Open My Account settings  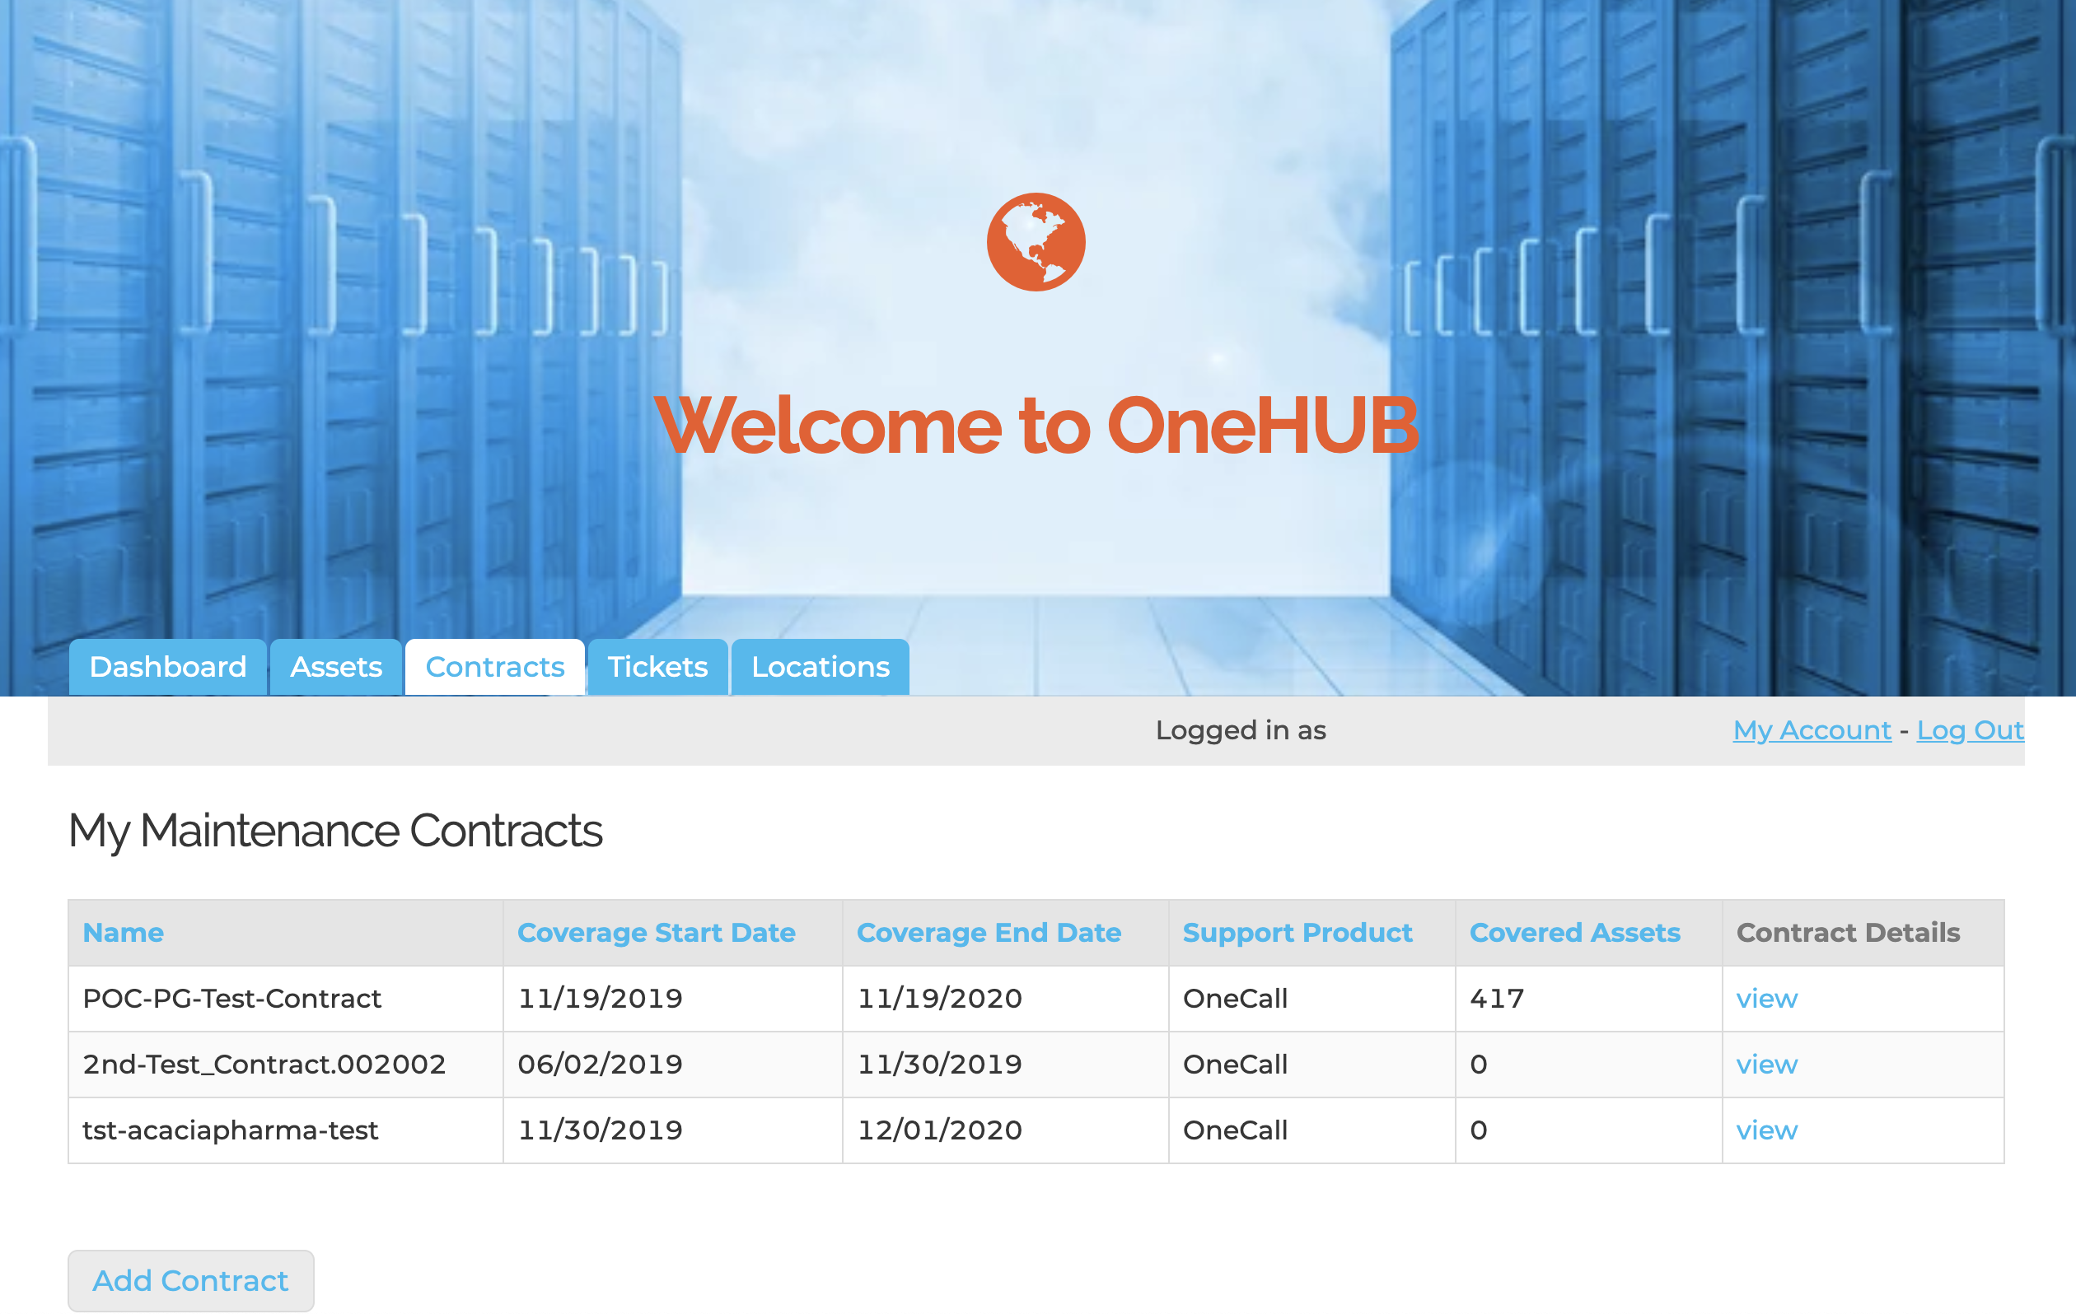[1811, 729]
